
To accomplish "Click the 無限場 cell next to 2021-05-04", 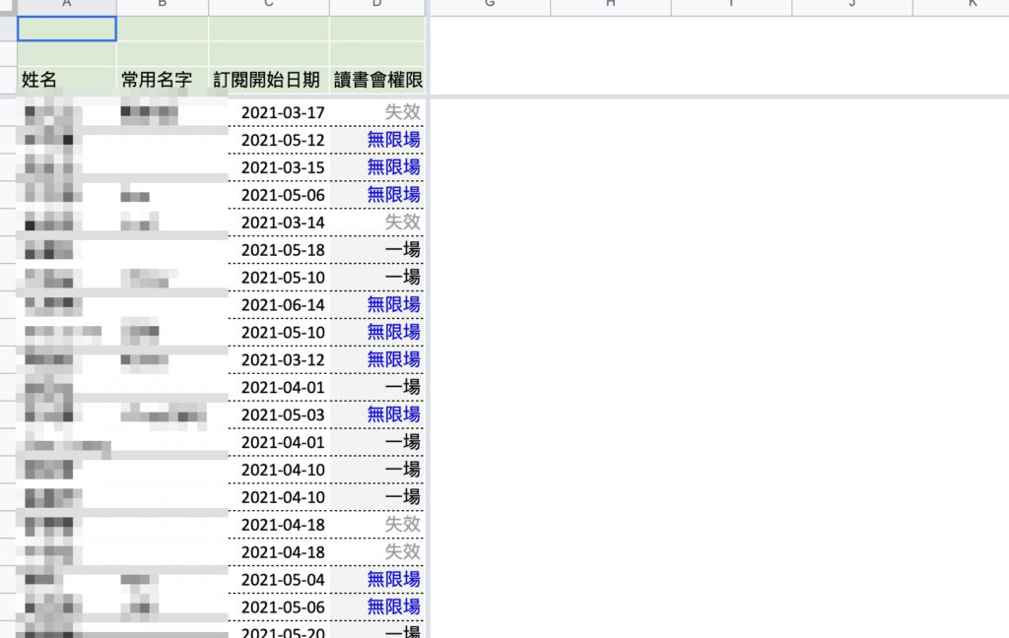I will pos(393,580).
